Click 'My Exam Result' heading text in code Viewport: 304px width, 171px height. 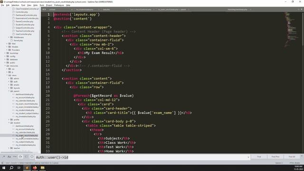[99, 53]
